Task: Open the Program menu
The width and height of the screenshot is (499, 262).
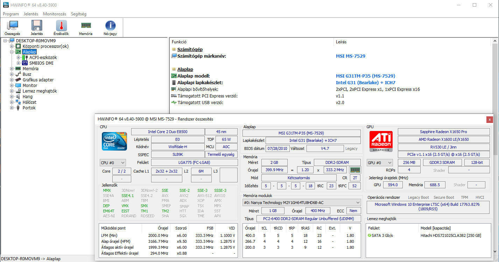Action: pos(10,14)
